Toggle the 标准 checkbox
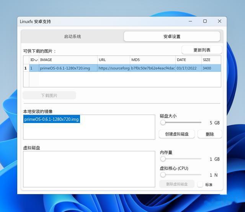 pos(200,184)
